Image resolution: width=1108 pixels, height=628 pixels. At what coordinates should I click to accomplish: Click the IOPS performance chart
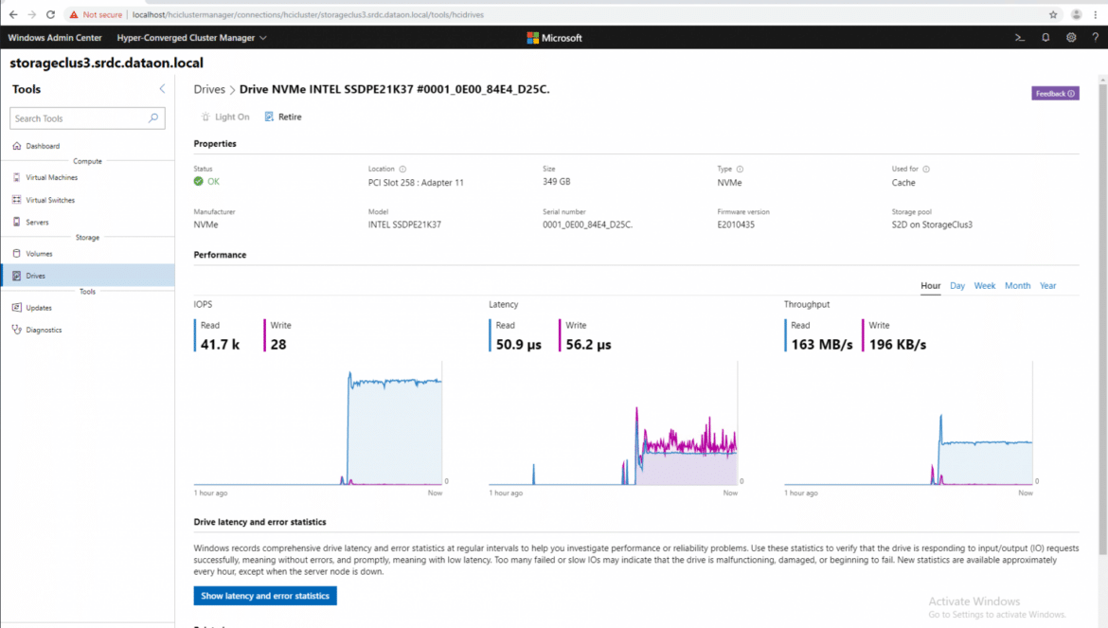click(318, 423)
